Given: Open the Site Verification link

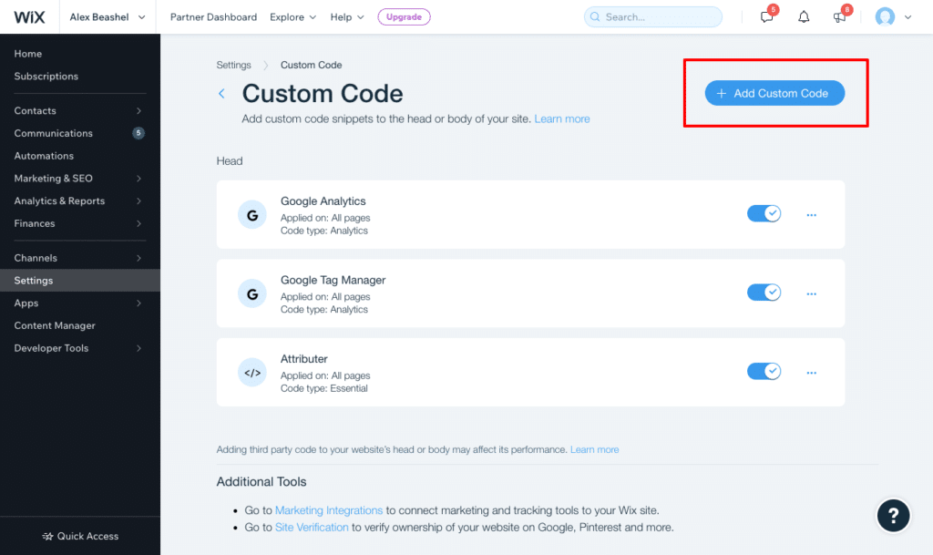Looking at the screenshot, I should click(x=312, y=527).
